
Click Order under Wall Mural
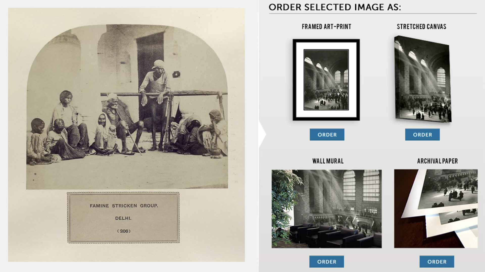tap(327, 262)
